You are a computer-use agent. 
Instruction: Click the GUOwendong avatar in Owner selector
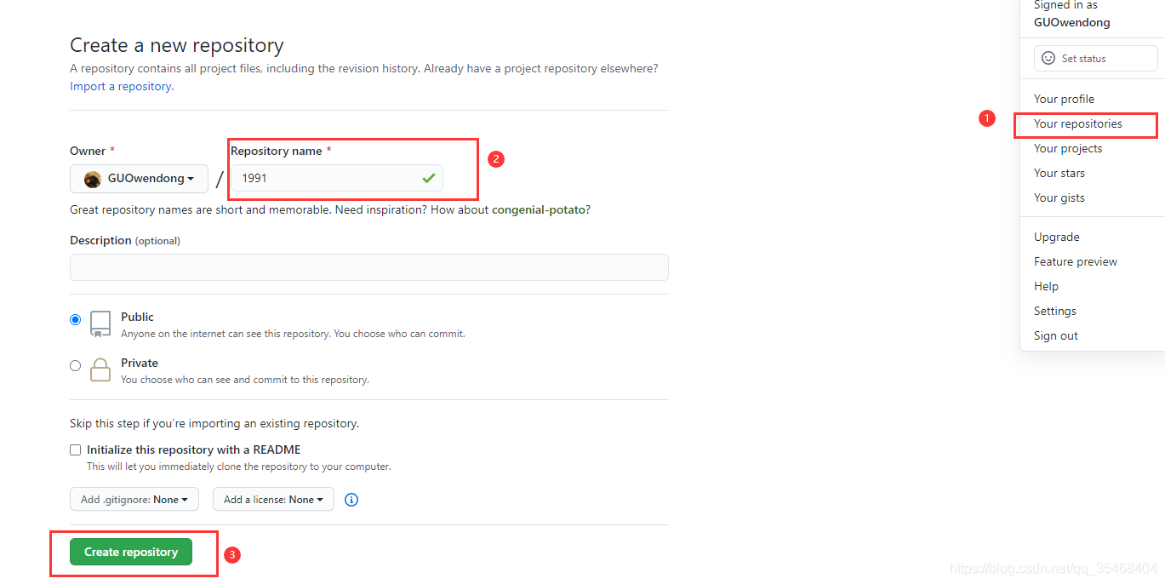click(x=93, y=179)
